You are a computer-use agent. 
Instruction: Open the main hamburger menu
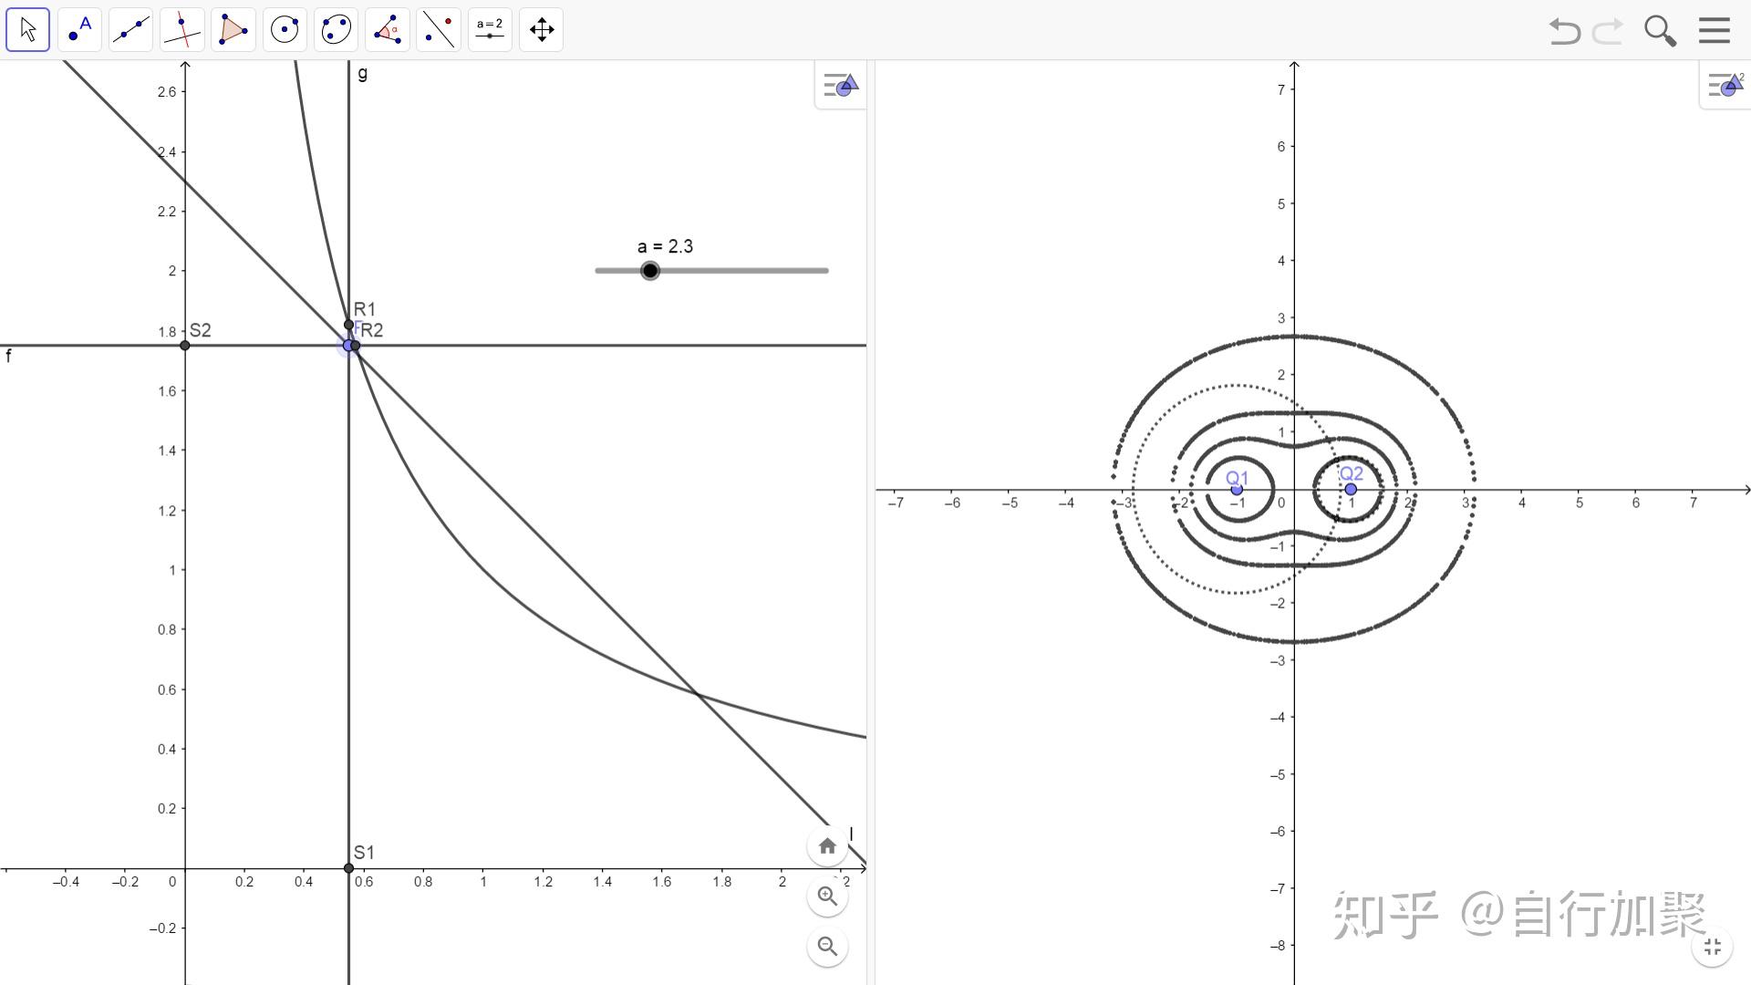point(1715,31)
